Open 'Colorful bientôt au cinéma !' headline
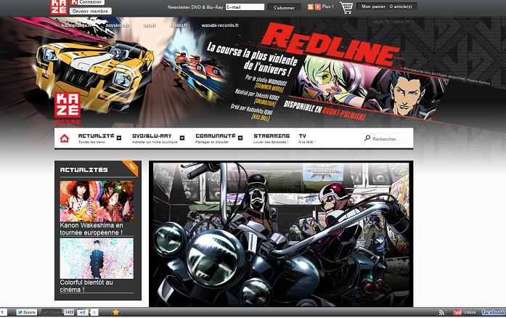This screenshot has width=506, height=318. [86, 286]
